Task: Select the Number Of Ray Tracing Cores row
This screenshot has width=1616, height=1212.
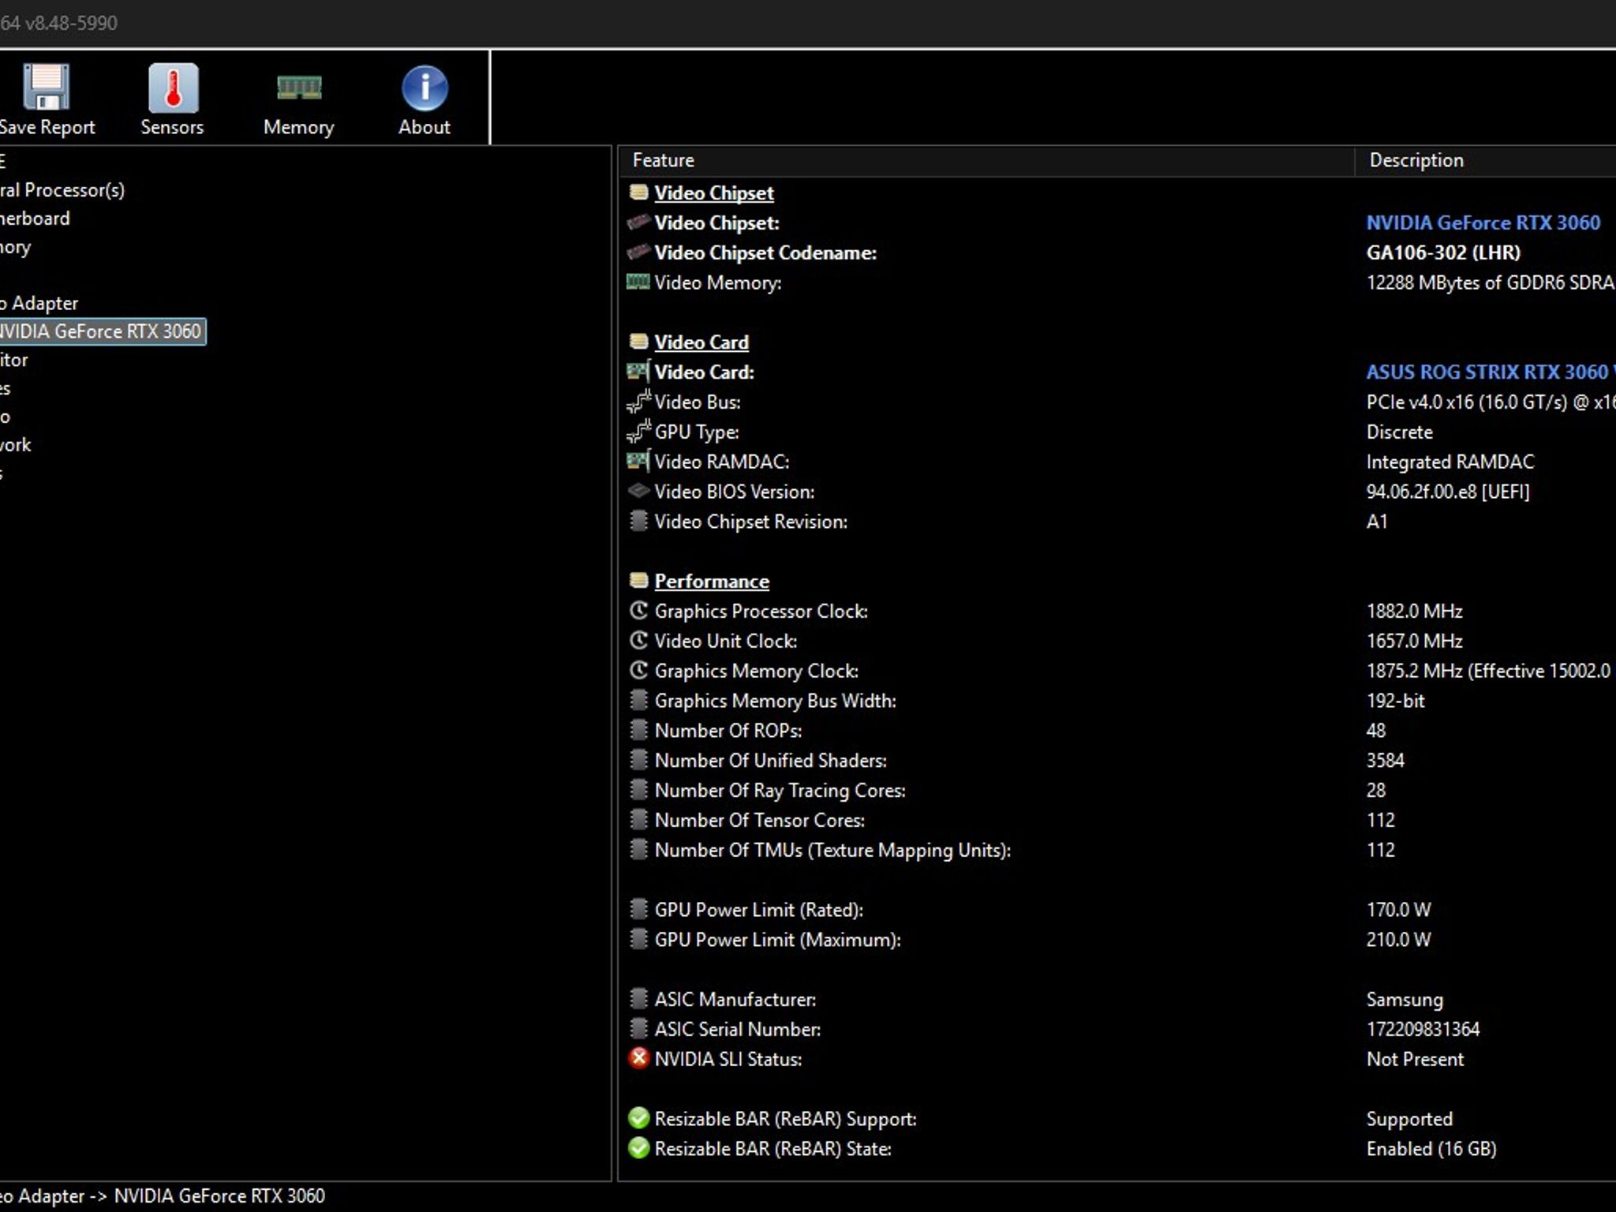Action: (x=1117, y=790)
